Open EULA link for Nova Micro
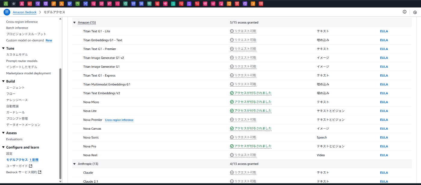 pos(384,102)
